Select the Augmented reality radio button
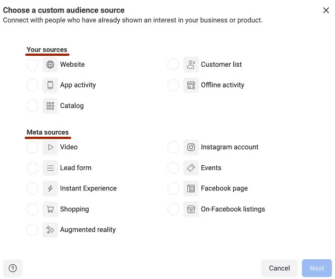 tap(32, 230)
